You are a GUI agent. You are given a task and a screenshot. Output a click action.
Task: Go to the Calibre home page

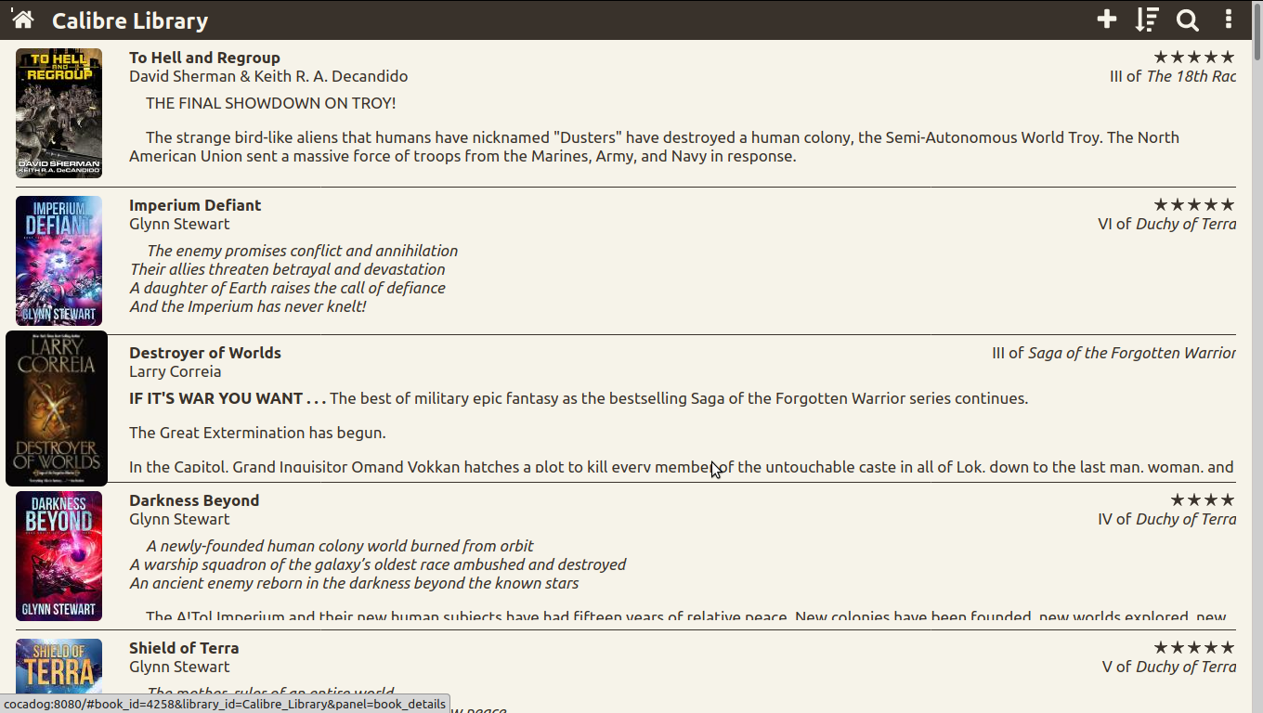(x=23, y=19)
